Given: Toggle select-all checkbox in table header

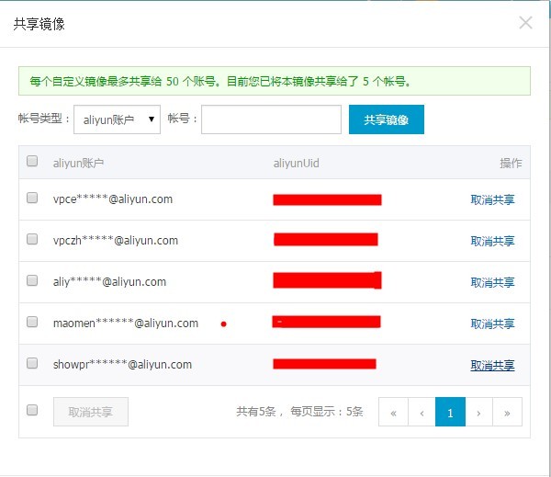Looking at the screenshot, I should 32,162.
